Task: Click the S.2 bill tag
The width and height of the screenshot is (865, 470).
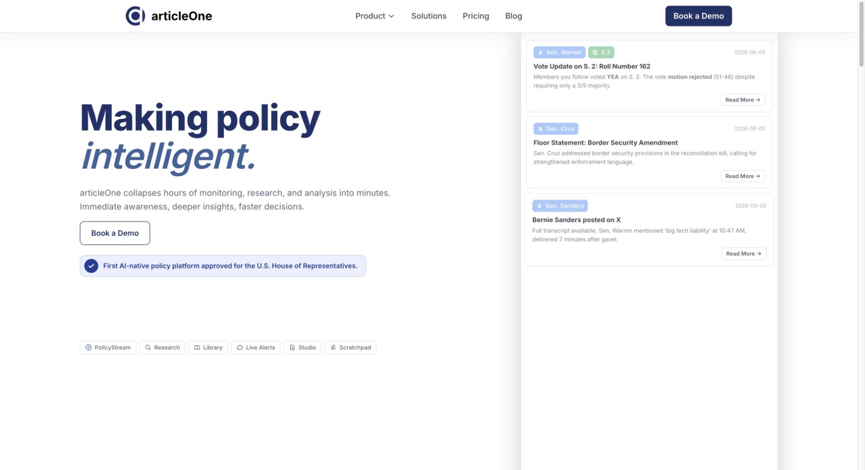Action: pyautogui.click(x=601, y=52)
